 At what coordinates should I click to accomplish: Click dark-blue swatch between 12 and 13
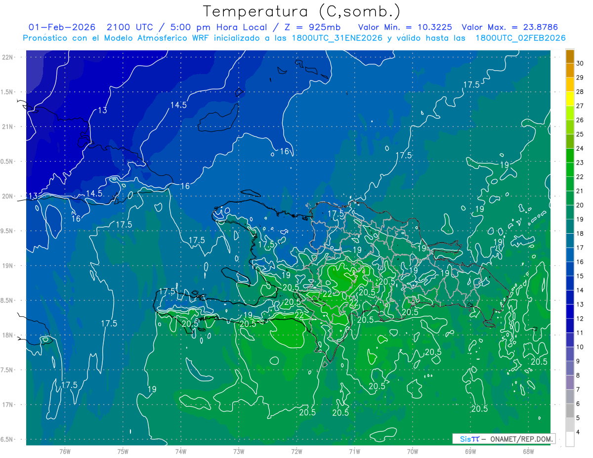[x=570, y=311]
